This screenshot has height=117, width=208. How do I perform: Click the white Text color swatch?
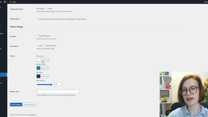[38, 60]
